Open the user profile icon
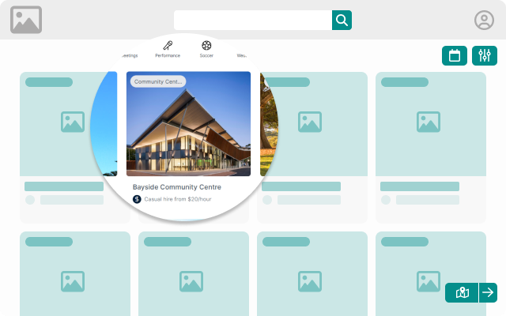506x316 pixels. pyautogui.click(x=484, y=21)
